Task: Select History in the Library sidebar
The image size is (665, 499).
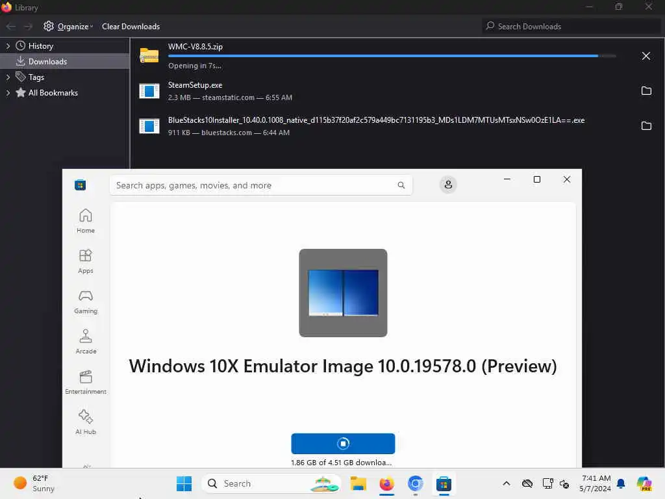Action: (41, 46)
